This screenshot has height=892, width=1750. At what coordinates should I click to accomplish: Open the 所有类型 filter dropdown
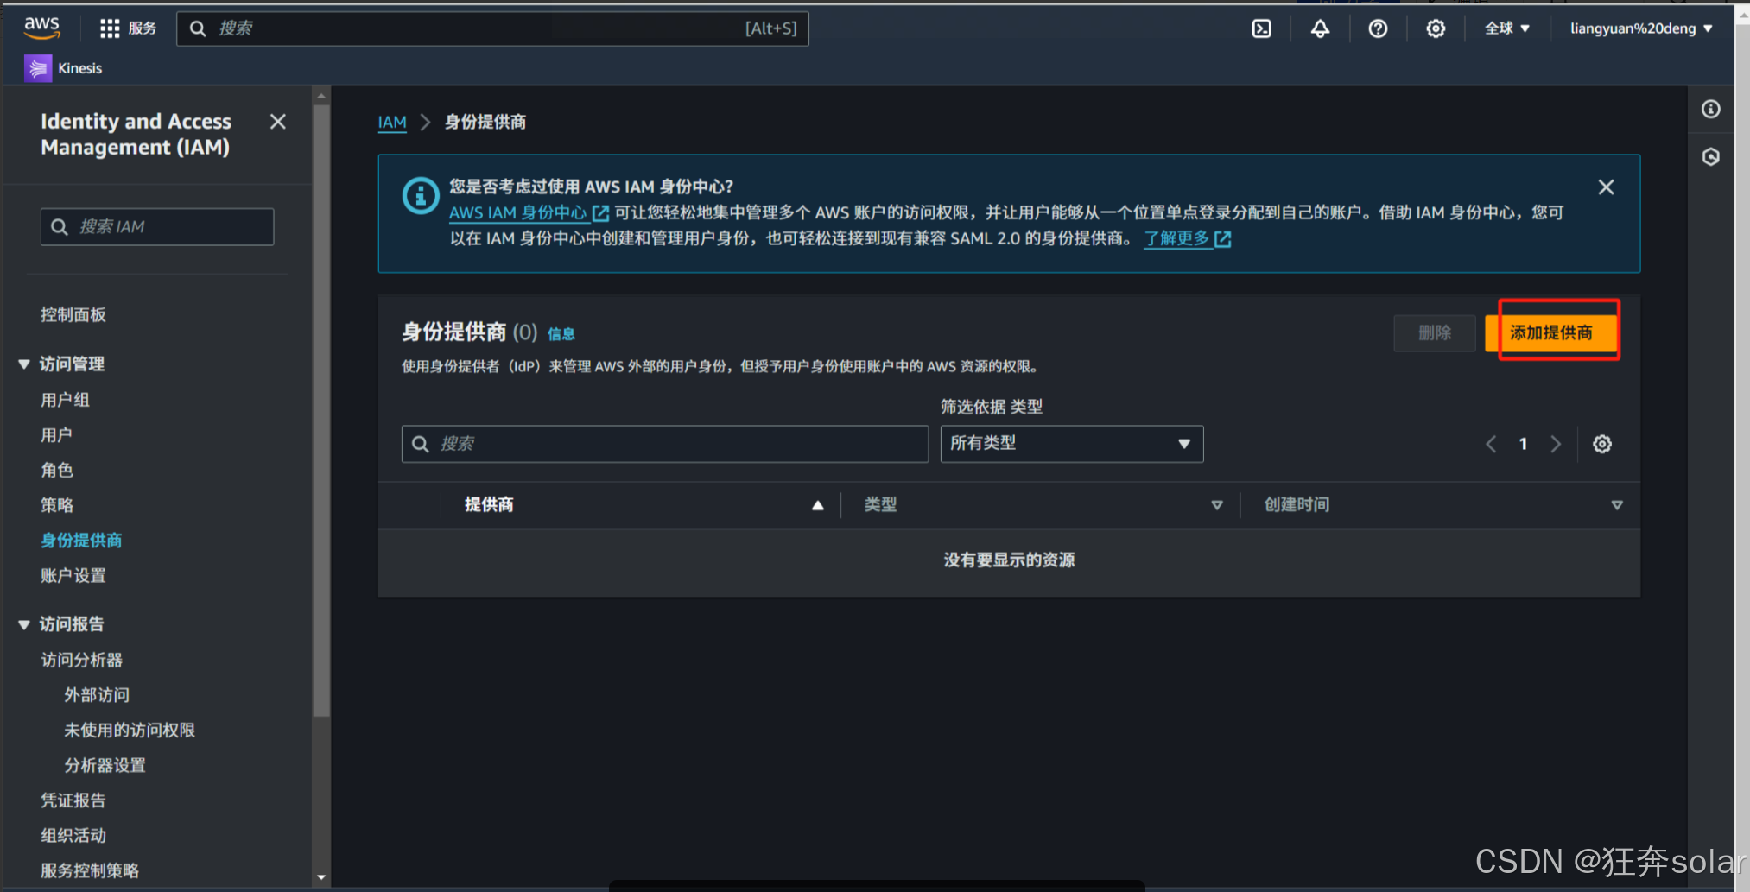pyautogui.click(x=1071, y=444)
